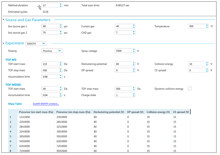Click the precursor stop mass 550.0000 cell
220x155 pixels.
[63, 137]
